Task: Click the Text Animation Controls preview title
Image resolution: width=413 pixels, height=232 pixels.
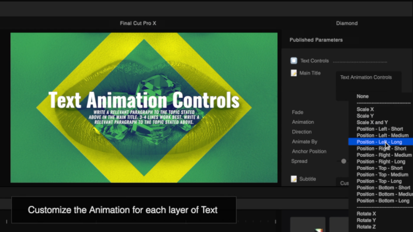Action: tap(144, 100)
